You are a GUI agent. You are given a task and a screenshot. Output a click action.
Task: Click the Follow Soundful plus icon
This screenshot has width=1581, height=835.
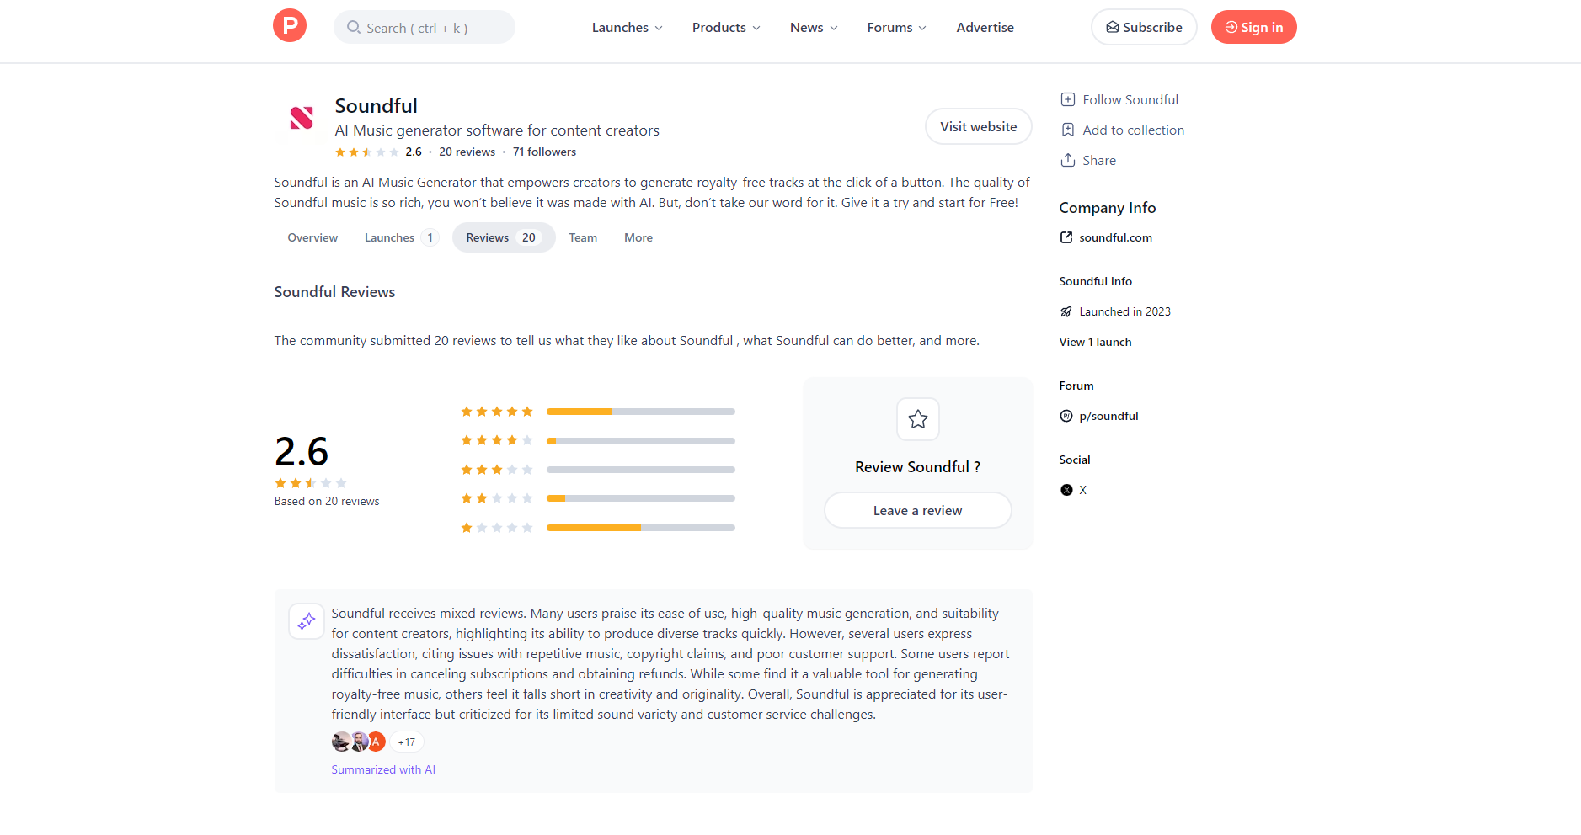1068,99
